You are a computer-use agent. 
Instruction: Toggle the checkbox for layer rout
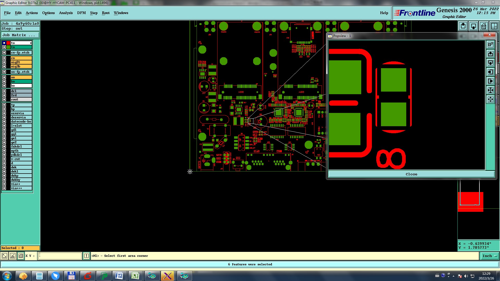point(4,99)
